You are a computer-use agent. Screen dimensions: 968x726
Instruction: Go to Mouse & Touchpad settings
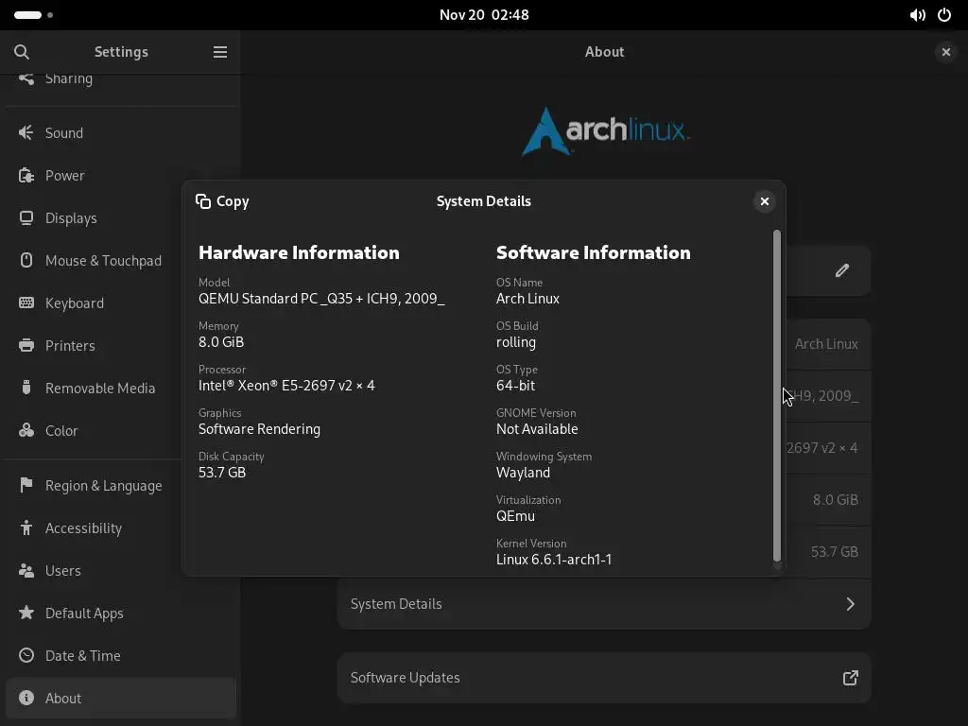click(121, 261)
